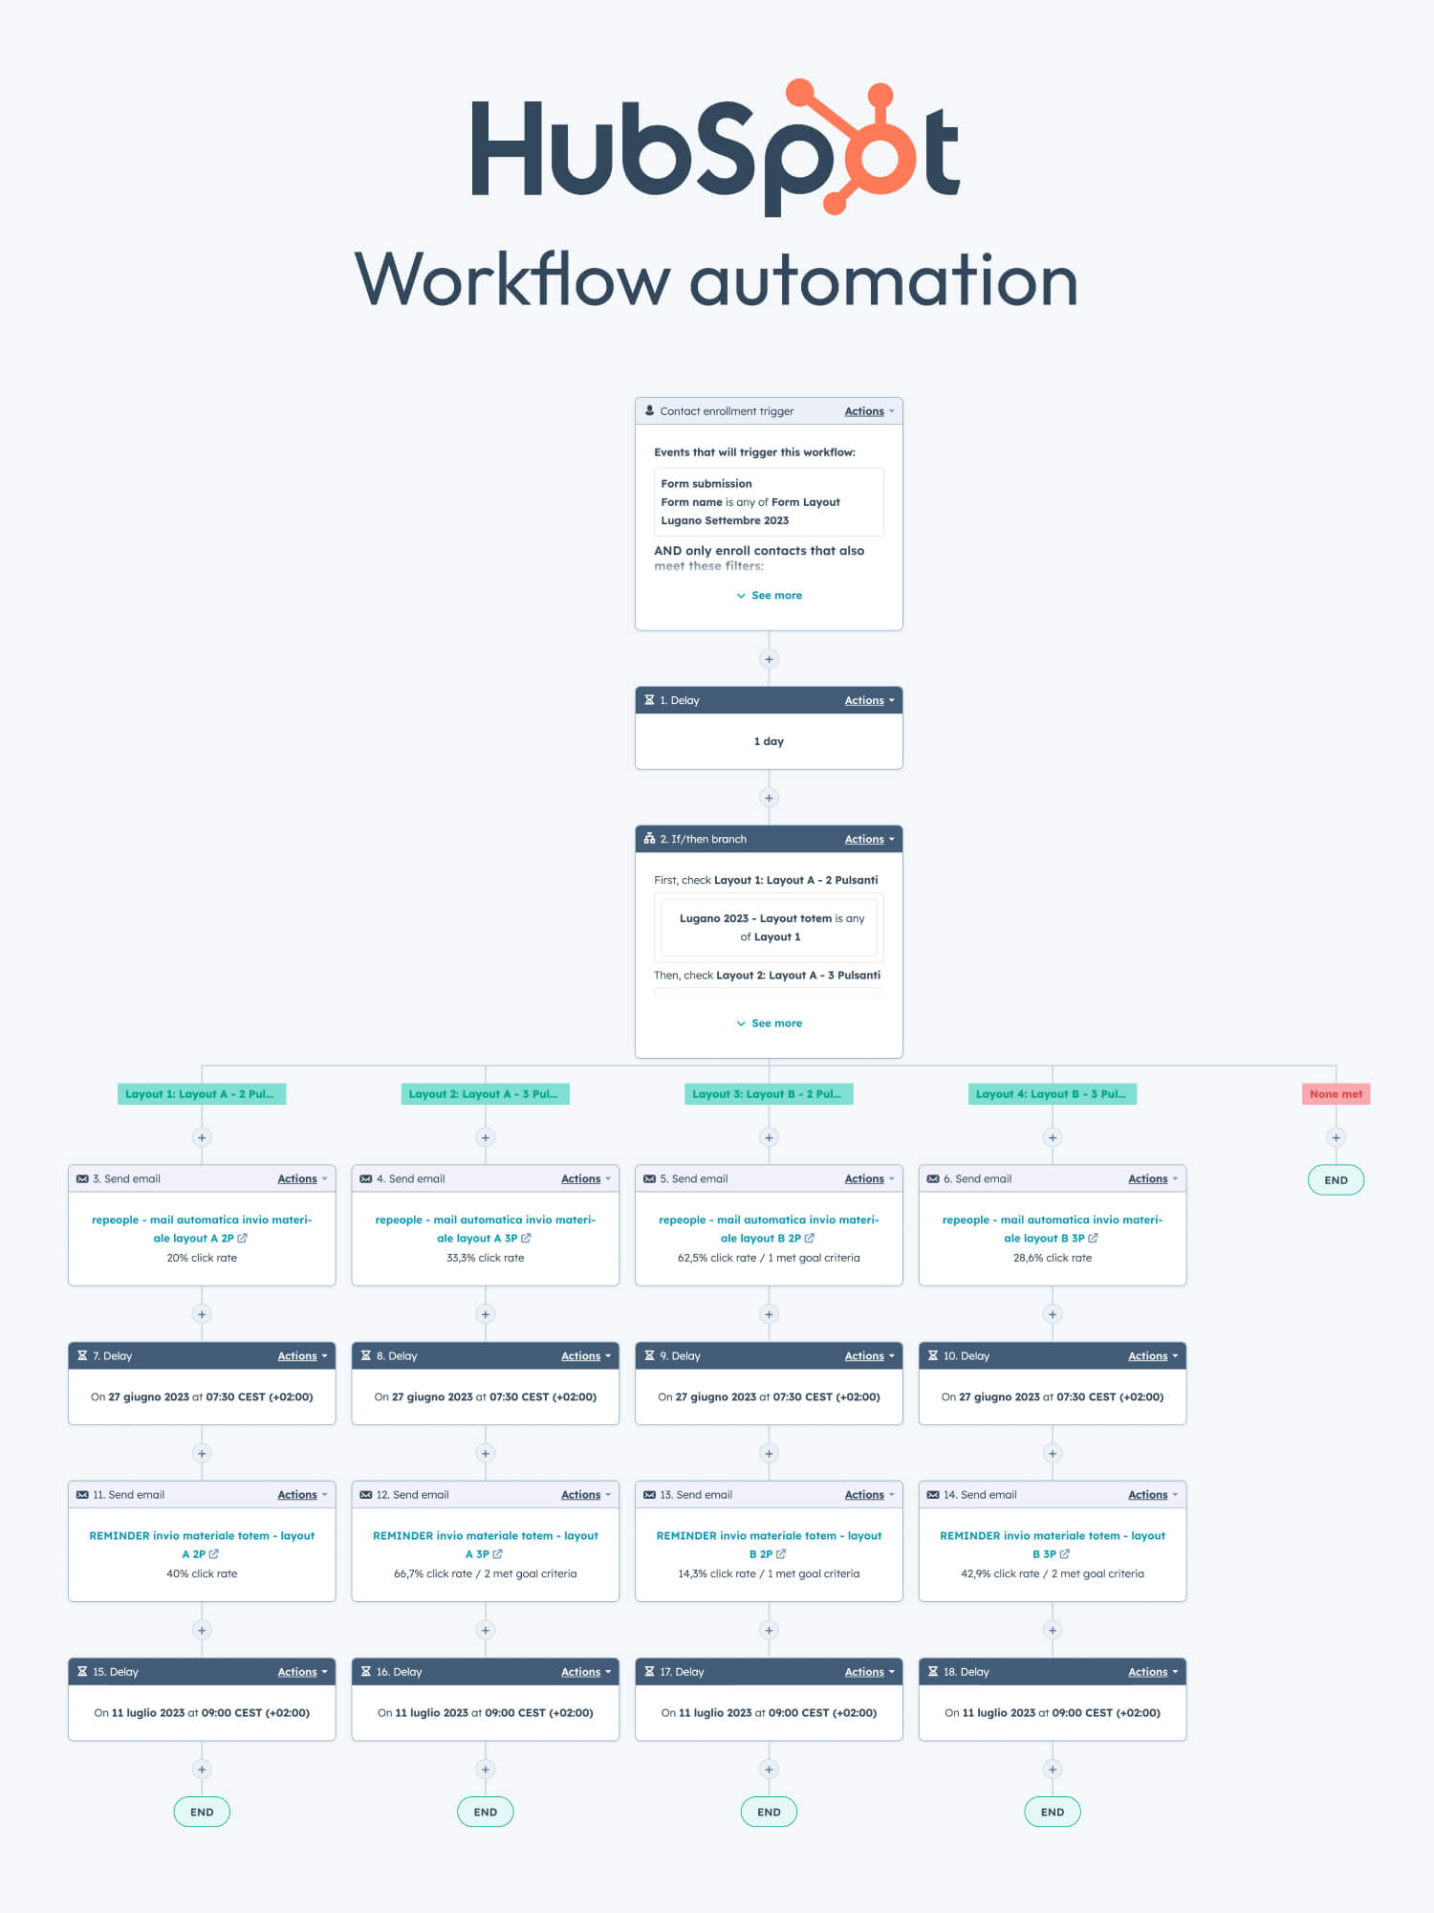Select Layout 4: Layout B - 3 Pul... branch label
The width and height of the screenshot is (1434, 1913).
(x=1053, y=1094)
